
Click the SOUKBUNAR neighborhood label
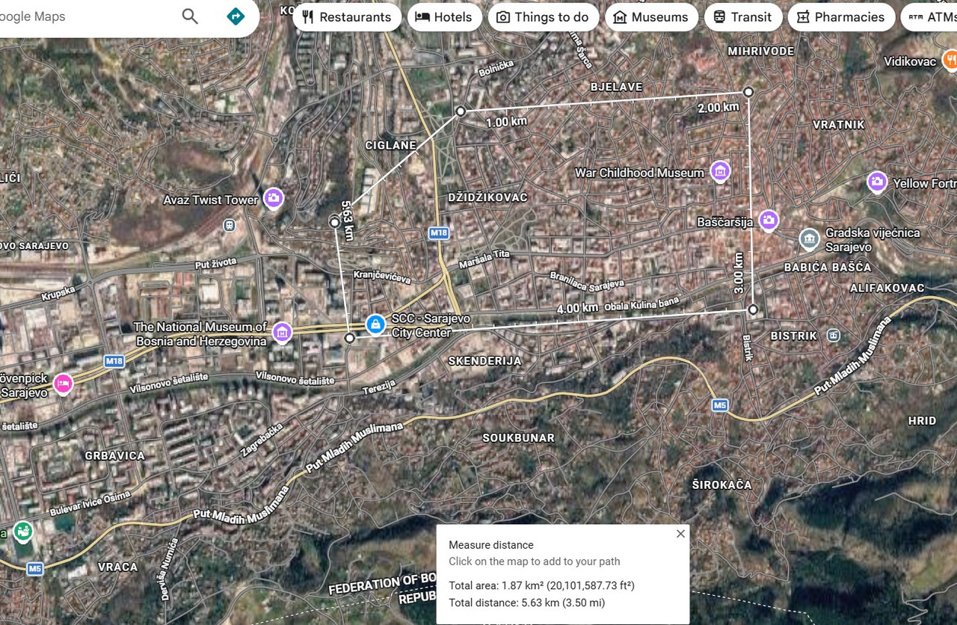tap(518, 438)
